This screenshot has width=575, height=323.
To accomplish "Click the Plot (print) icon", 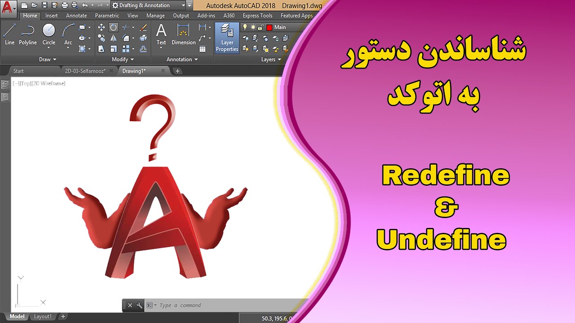I will point(64,5).
